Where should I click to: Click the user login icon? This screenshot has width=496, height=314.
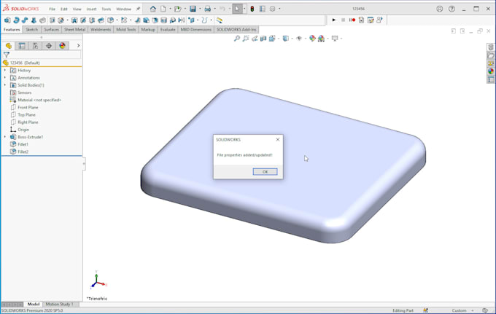[x=440, y=9]
